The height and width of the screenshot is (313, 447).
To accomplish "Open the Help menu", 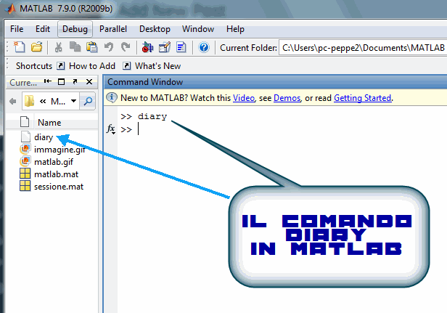I will 235,29.
